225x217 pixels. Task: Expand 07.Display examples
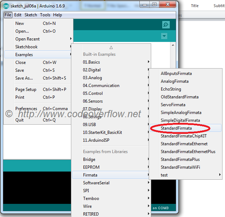click(x=111, y=109)
